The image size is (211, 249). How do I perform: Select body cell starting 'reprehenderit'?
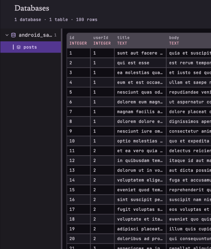click(189, 190)
